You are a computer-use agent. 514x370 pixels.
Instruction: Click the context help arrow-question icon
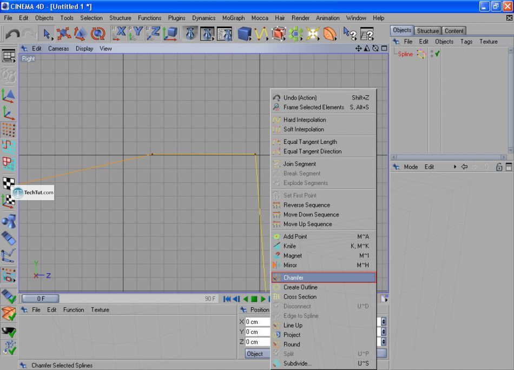coord(350,34)
